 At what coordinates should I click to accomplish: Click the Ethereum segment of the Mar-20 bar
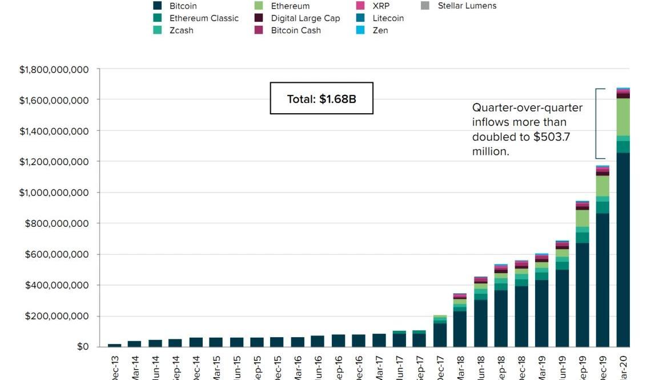623,117
